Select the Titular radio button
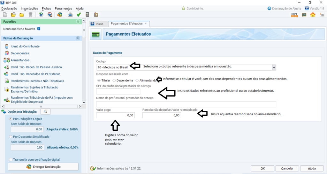This screenshot has height=174, width=327. point(99,80)
